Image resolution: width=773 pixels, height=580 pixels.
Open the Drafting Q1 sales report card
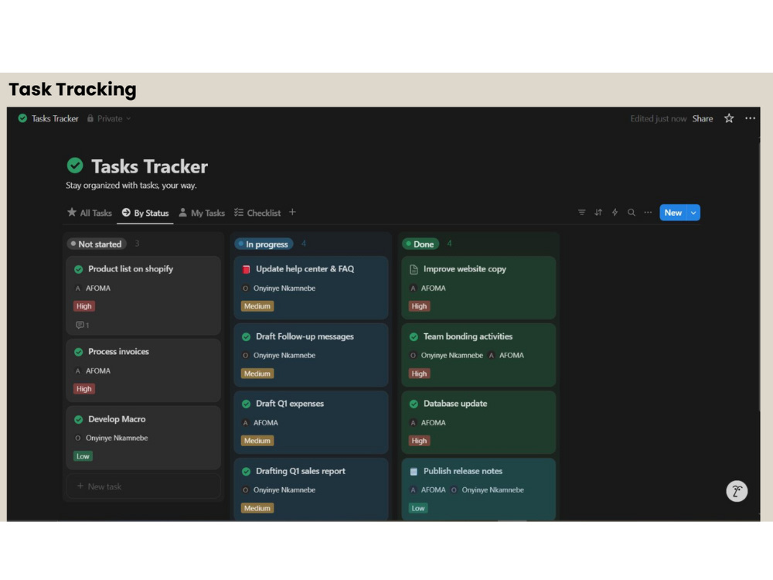pyautogui.click(x=311, y=489)
